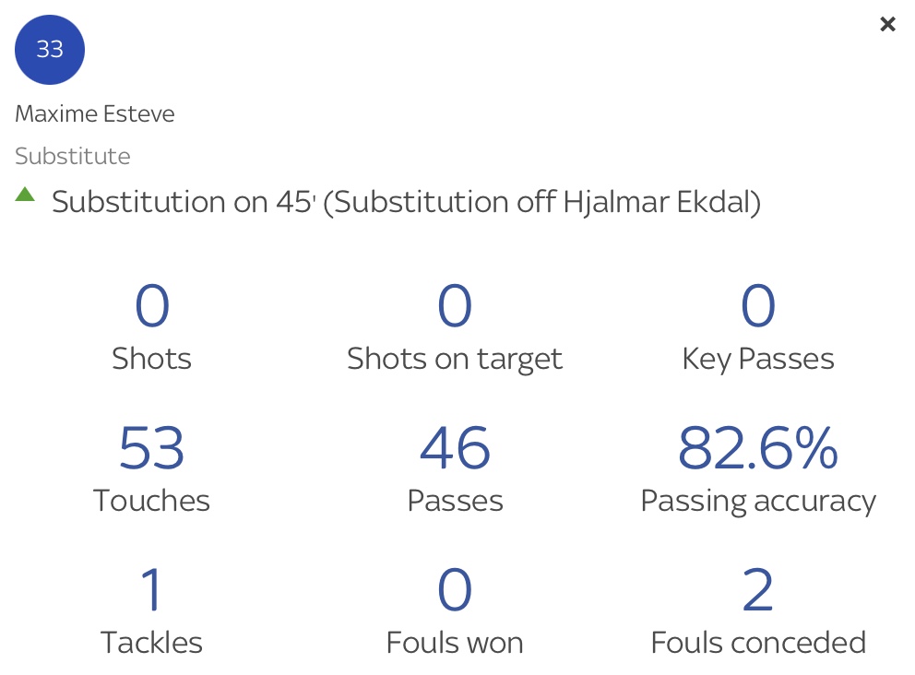Select the Fouls conceded value of 2
The image size is (915, 675).
click(758, 590)
